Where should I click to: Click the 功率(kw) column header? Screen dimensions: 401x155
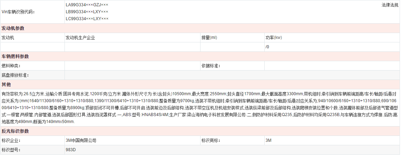(273, 38)
